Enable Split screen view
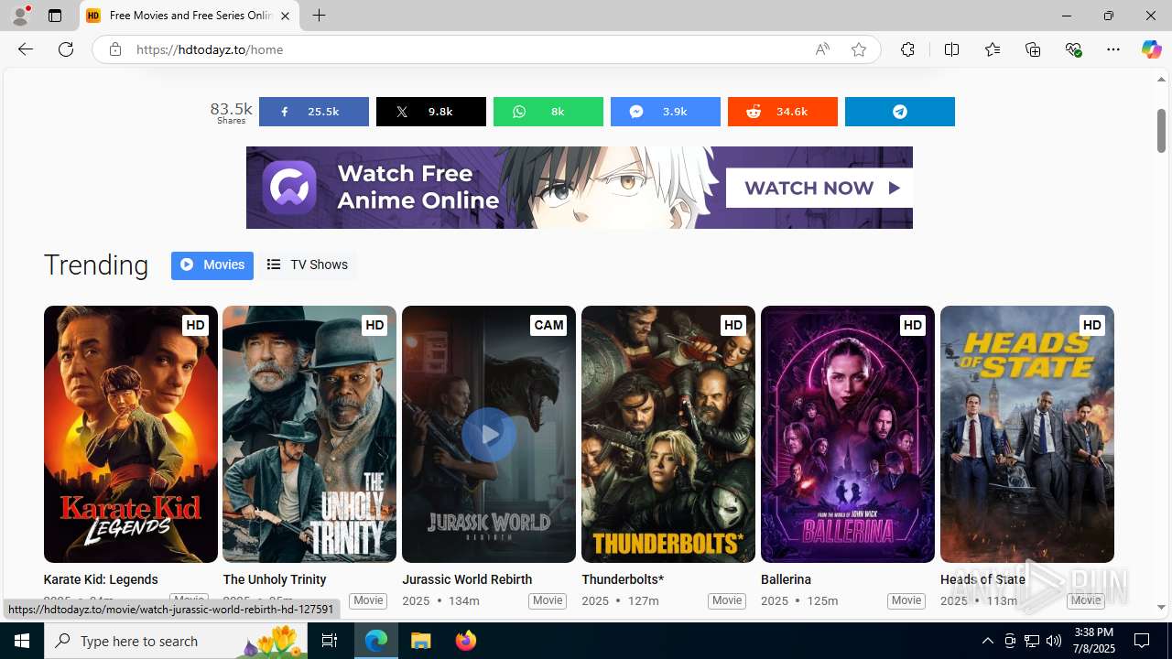1172x659 pixels. click(951, 49)
